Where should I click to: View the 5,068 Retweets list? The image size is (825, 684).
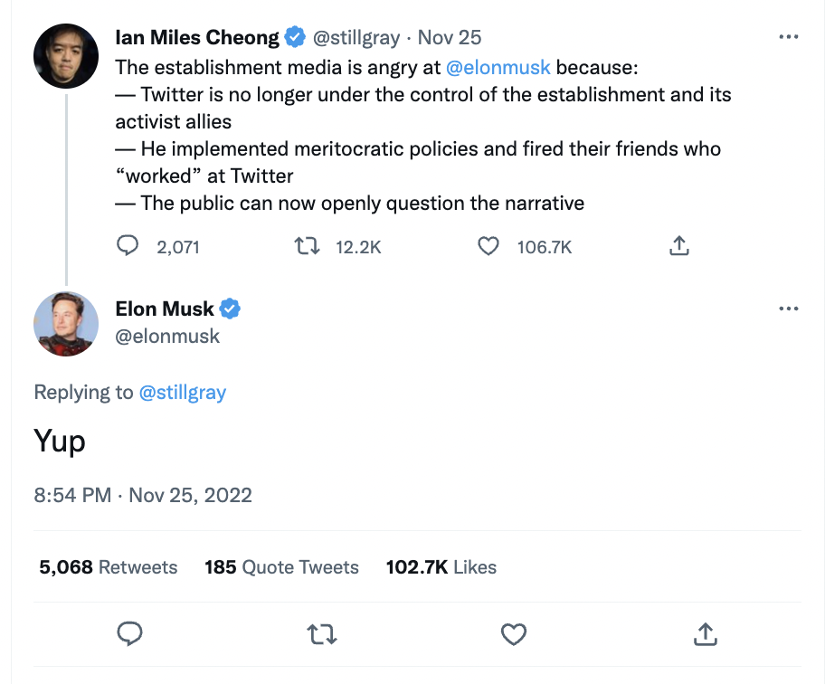click(108, 567)
